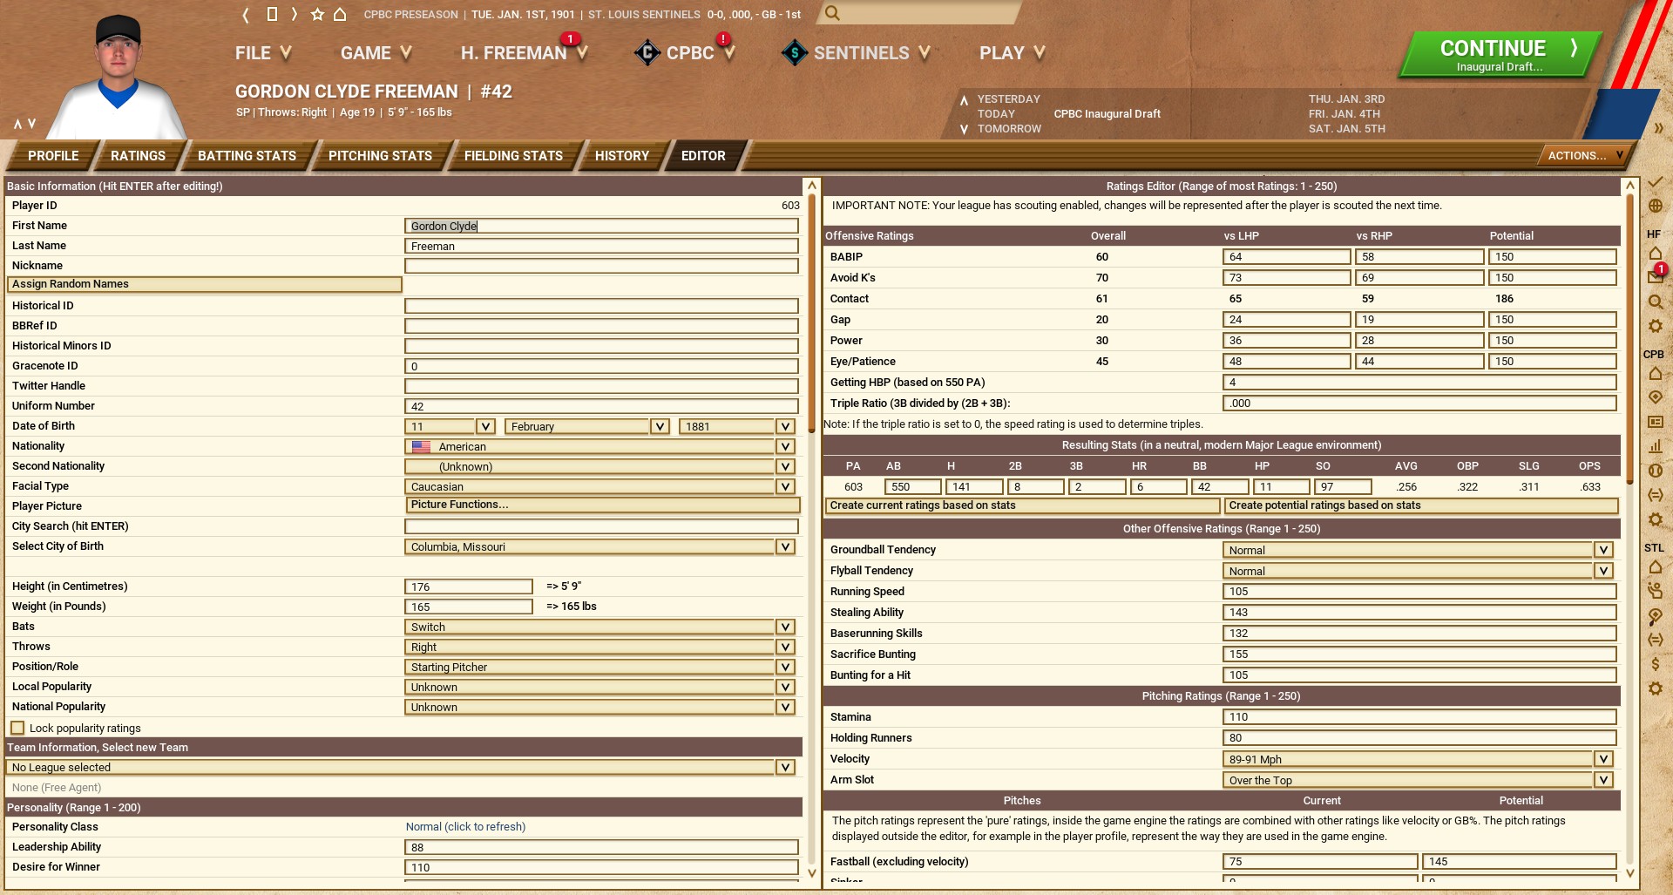This screenshot has height=895, width=1673.
Task: Click the search magnifier in the top search bar
Action: 832,13
